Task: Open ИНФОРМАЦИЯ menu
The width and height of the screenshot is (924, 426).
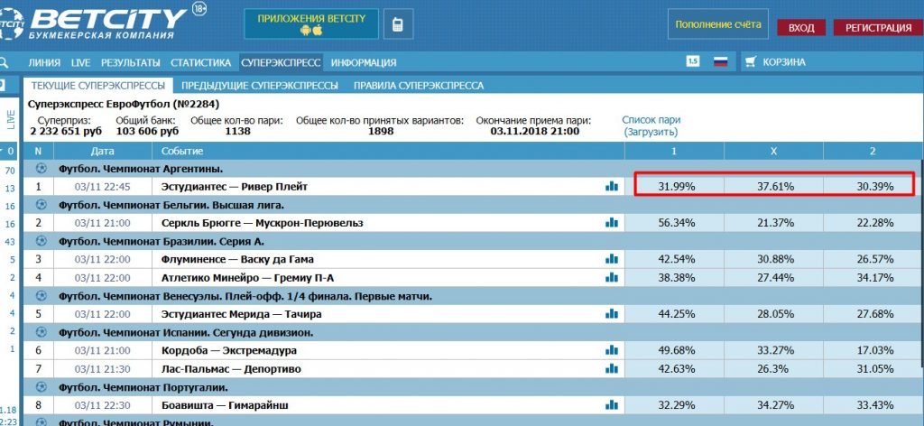Action: [364, 62]
